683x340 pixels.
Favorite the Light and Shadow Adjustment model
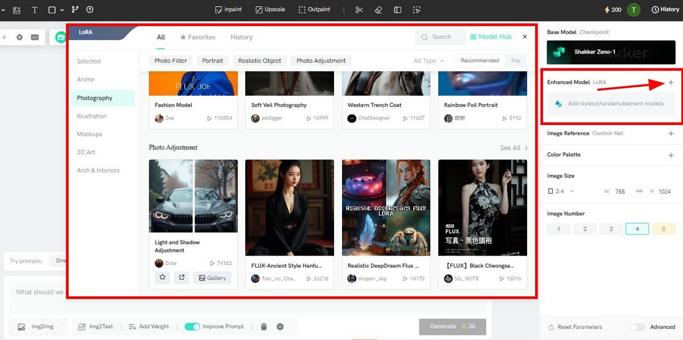[x=163, y=277]
